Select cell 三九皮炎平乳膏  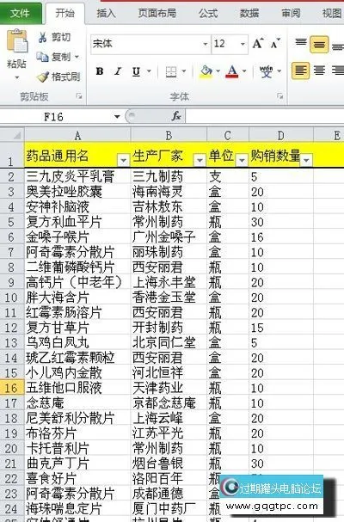point(77,176)
